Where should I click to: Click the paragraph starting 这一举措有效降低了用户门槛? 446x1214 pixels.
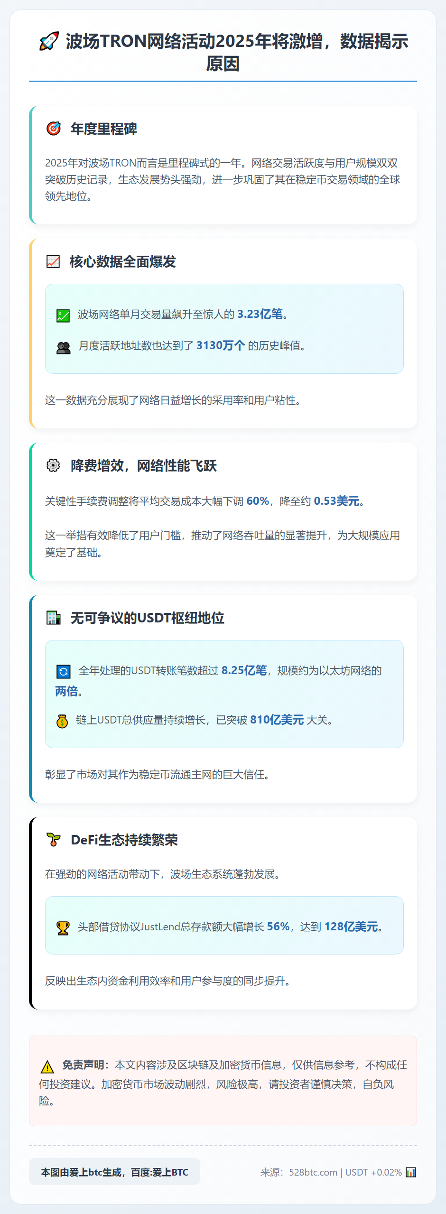[x=223, y=544]
